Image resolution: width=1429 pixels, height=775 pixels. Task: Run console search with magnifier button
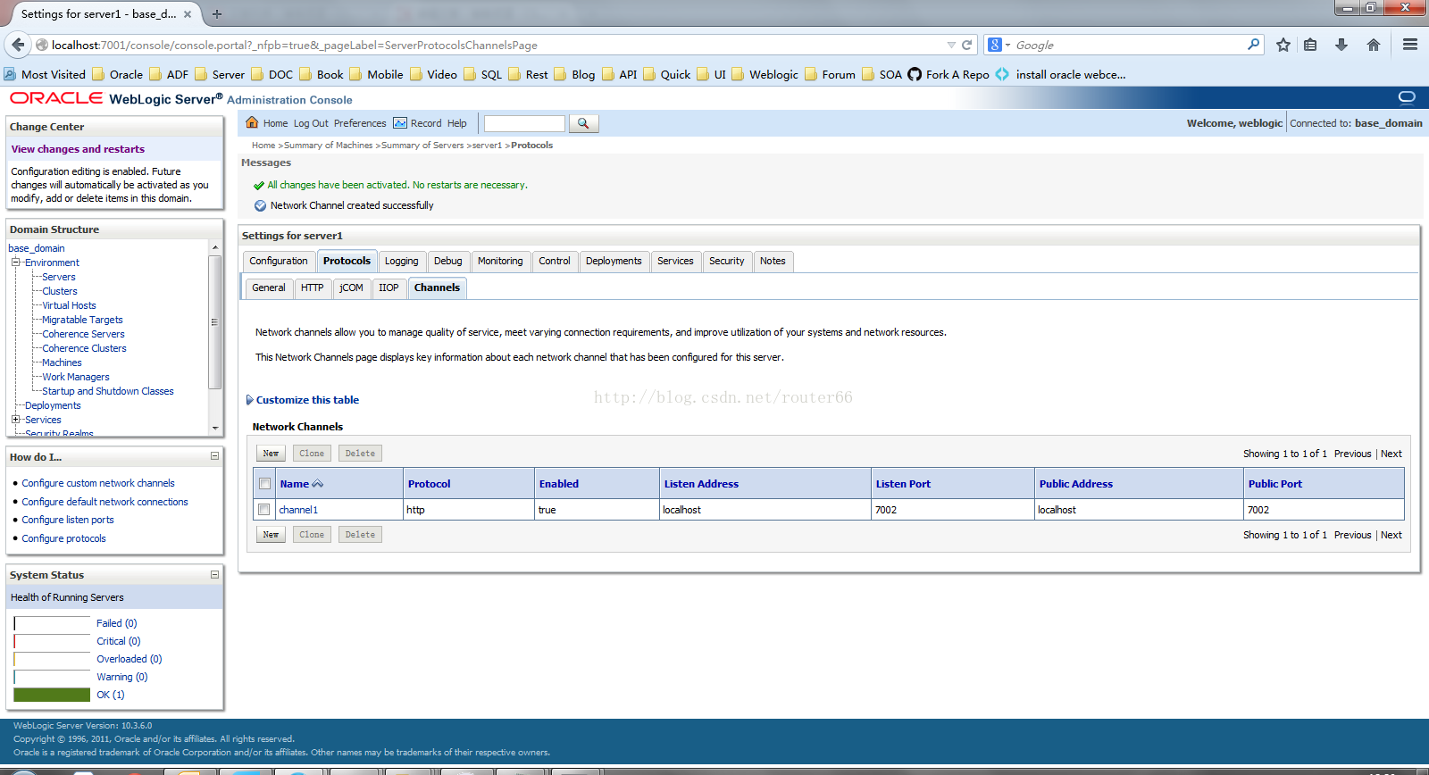(583, 123)
